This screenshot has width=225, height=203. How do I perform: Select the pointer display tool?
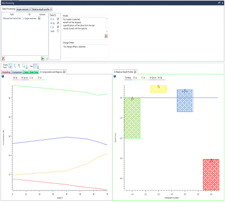tap(10, 66)
